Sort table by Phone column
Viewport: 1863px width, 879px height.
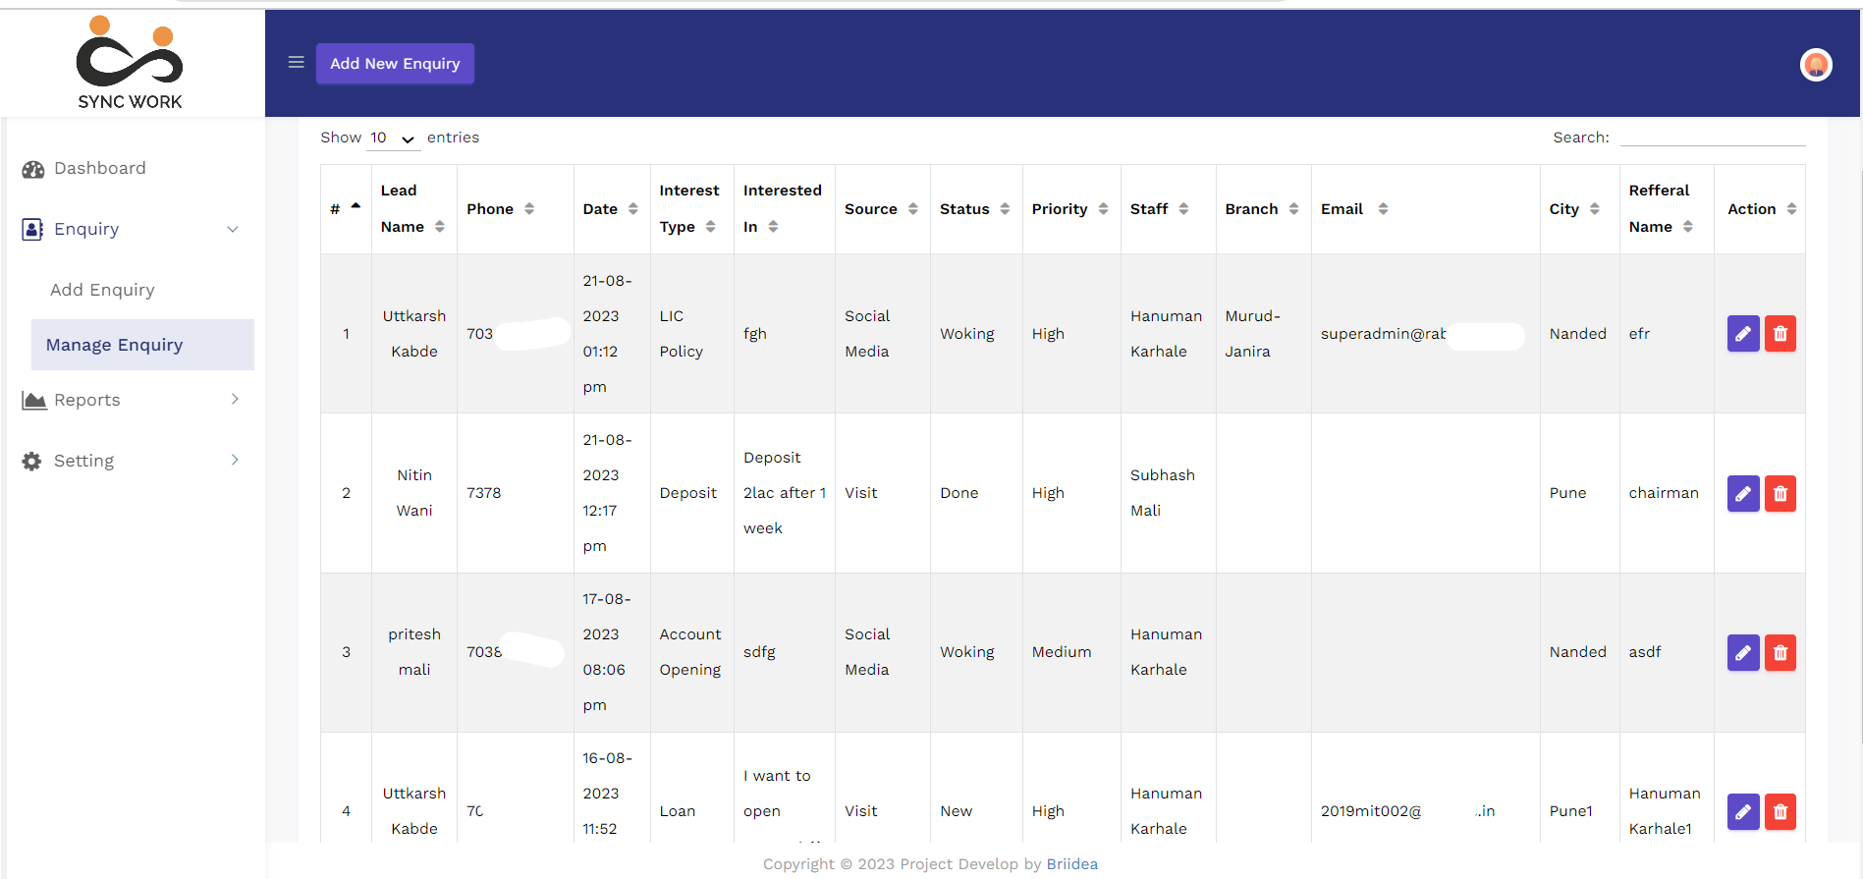[x=515, y=208]
